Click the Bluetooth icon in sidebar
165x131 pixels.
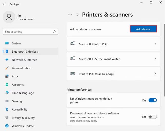[x=7, y=52]
